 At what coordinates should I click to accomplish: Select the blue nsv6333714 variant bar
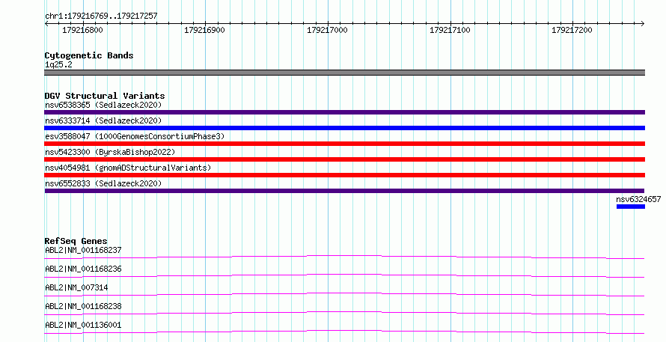344,128
